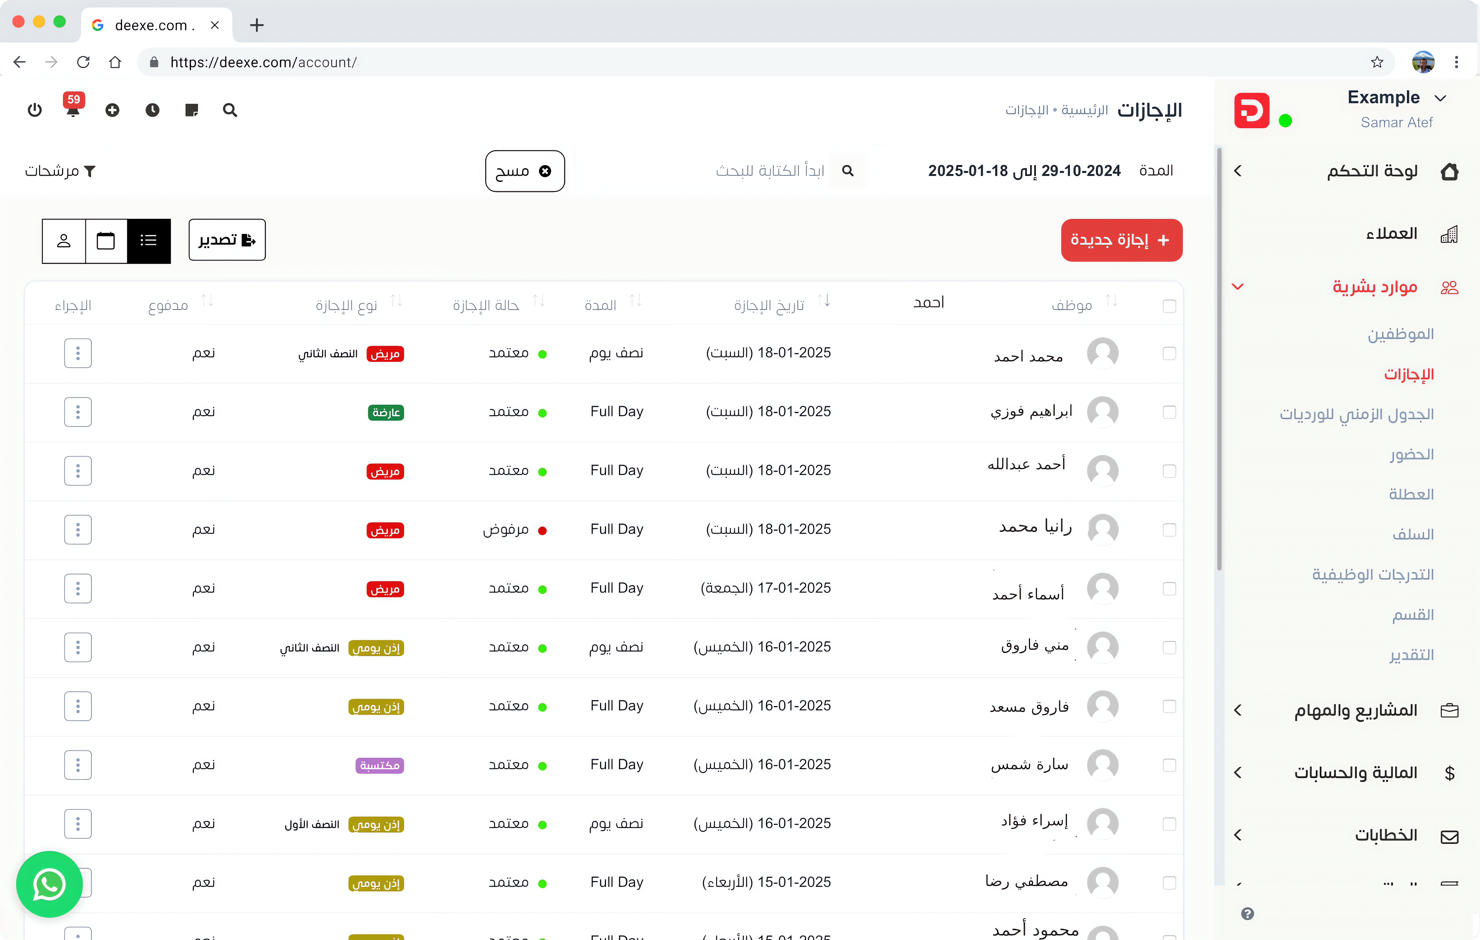Open the Example workspace dropdown chevron
This screenshot has height=940, width=1480.
click(1440, 98)
